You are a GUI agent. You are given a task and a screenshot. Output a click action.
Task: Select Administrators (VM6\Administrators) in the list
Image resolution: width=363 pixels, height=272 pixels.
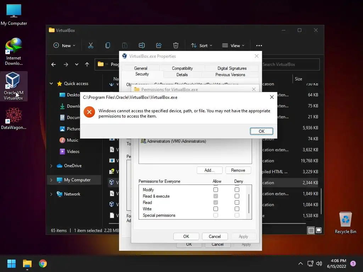(176, 141)
